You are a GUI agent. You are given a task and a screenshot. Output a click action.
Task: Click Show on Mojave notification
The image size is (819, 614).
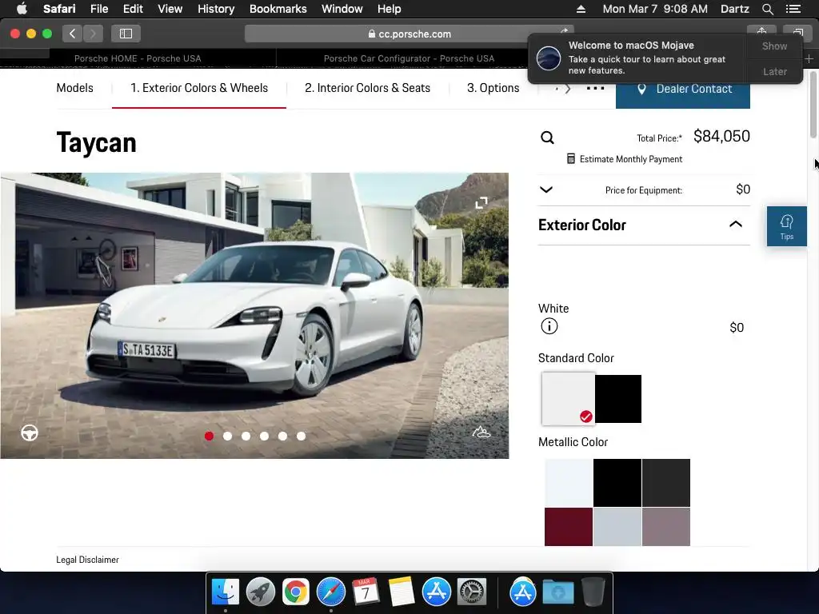[774, 46]
